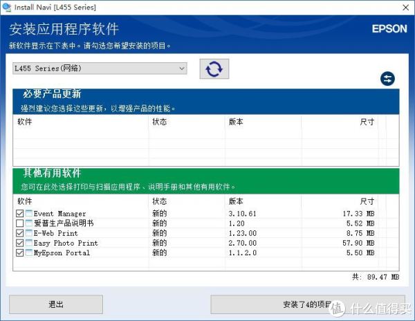Click version 1.20 cell

(237, 223)
